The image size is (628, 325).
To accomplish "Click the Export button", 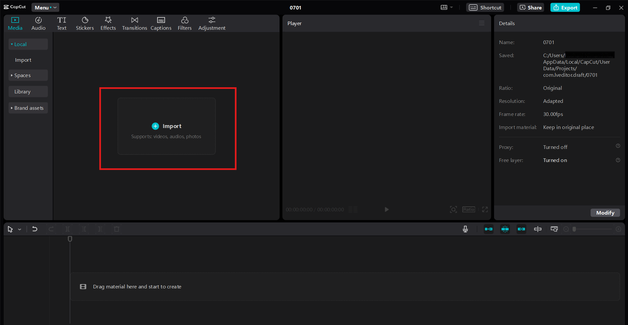I will [565, 7].
